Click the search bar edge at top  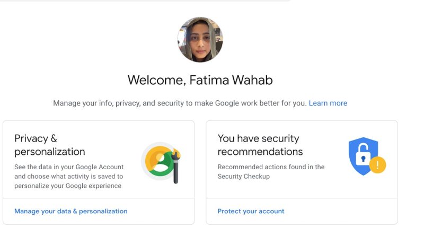coord(146,1)
